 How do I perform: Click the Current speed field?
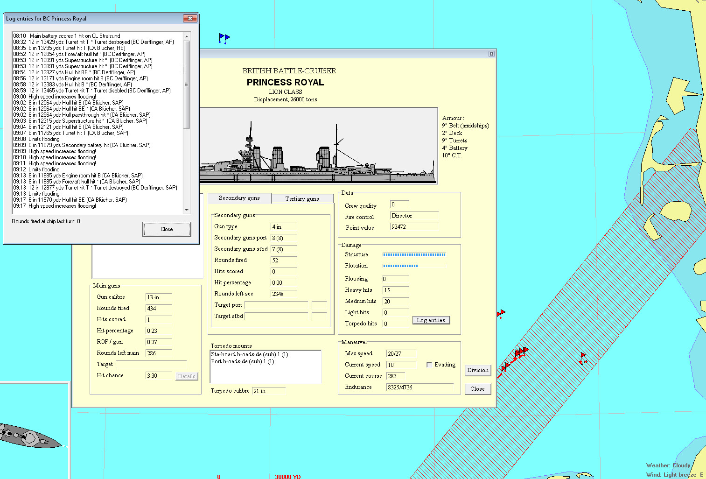point(401,365)
